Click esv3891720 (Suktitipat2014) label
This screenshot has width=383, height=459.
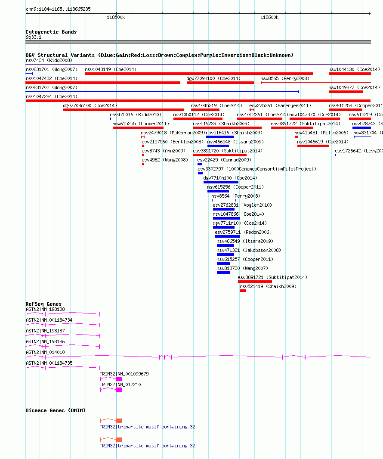pos(228,151)
